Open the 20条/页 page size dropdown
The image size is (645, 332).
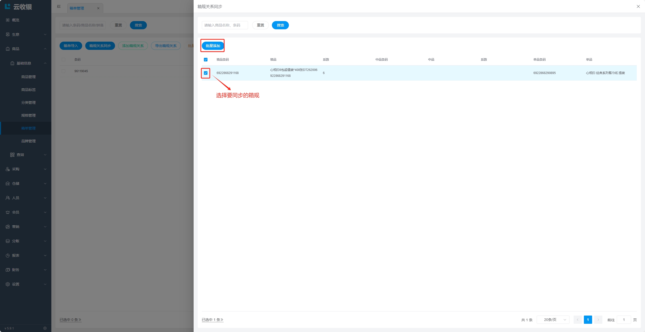[x=553, y=320]
